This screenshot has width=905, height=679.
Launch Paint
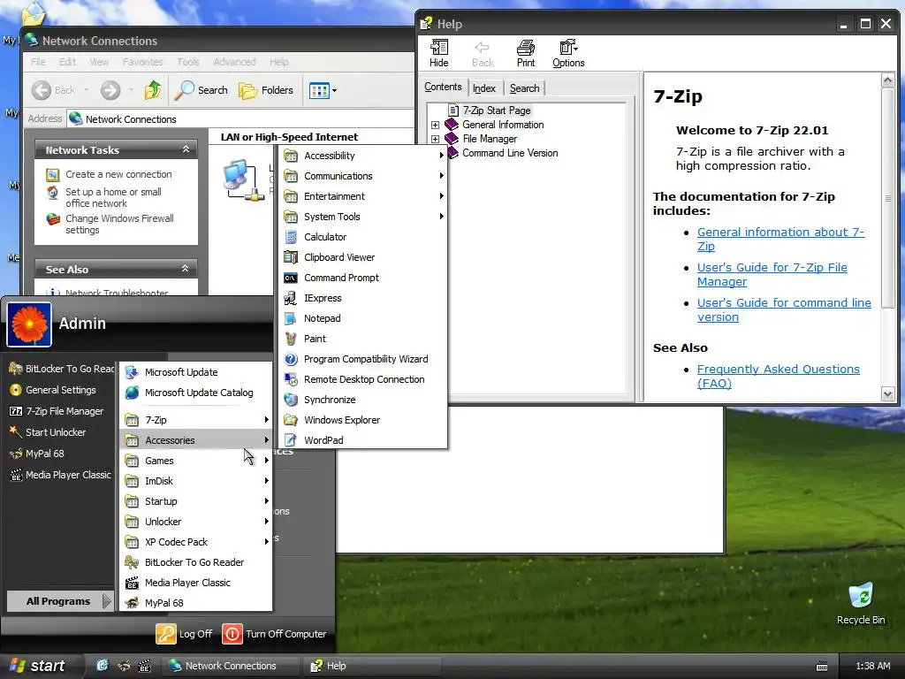362,339
